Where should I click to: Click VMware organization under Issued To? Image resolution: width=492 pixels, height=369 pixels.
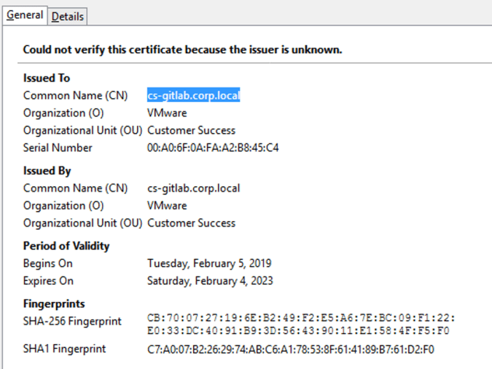coord(167,113)
